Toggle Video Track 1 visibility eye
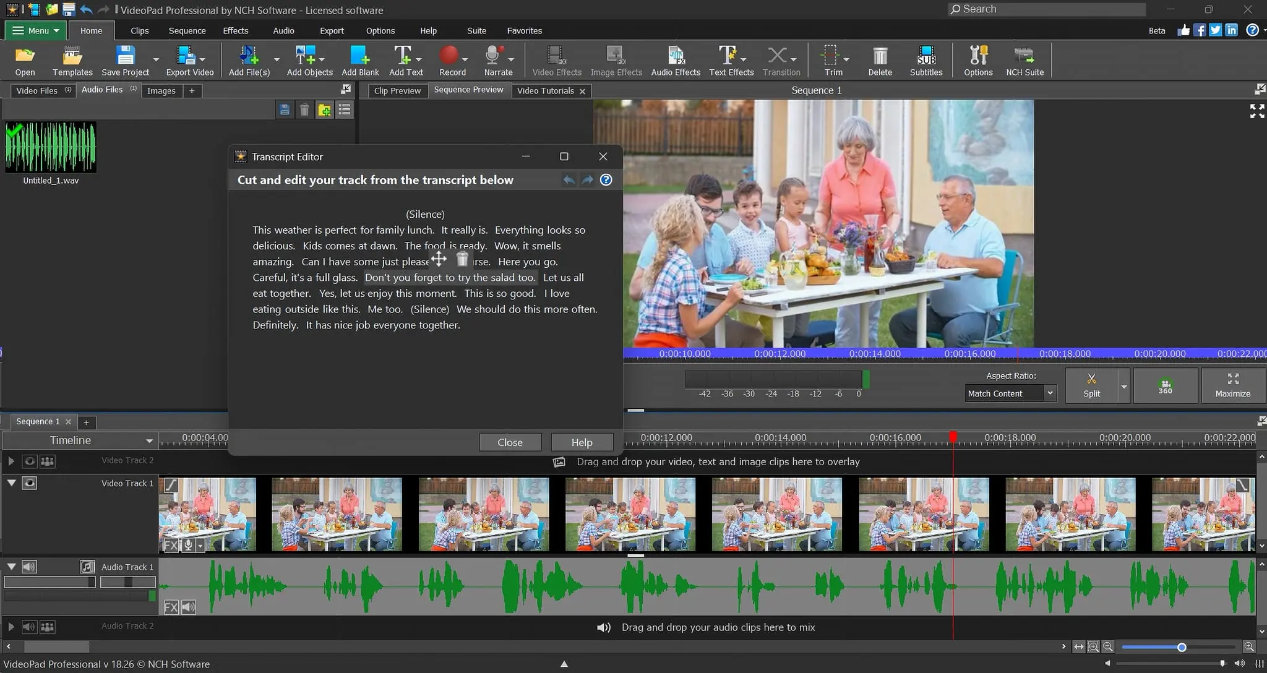1267x673 pixels. 29,483
